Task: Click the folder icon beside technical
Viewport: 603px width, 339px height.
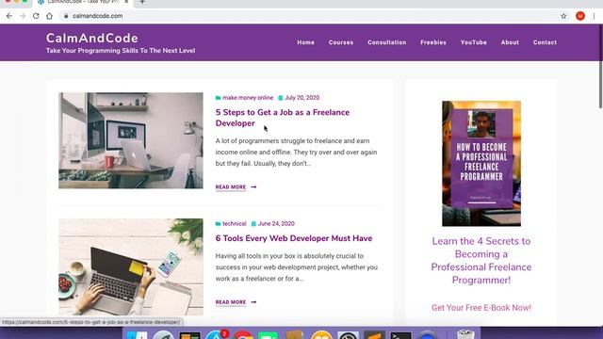Action: [218, 224]
